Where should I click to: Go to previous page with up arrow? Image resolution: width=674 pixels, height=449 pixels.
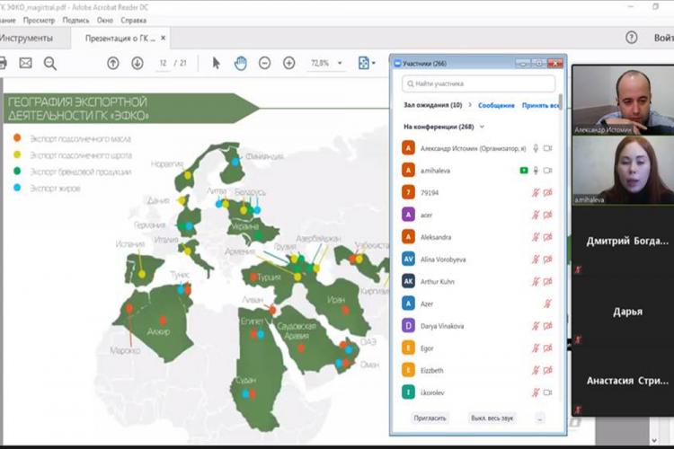point(112,63)
